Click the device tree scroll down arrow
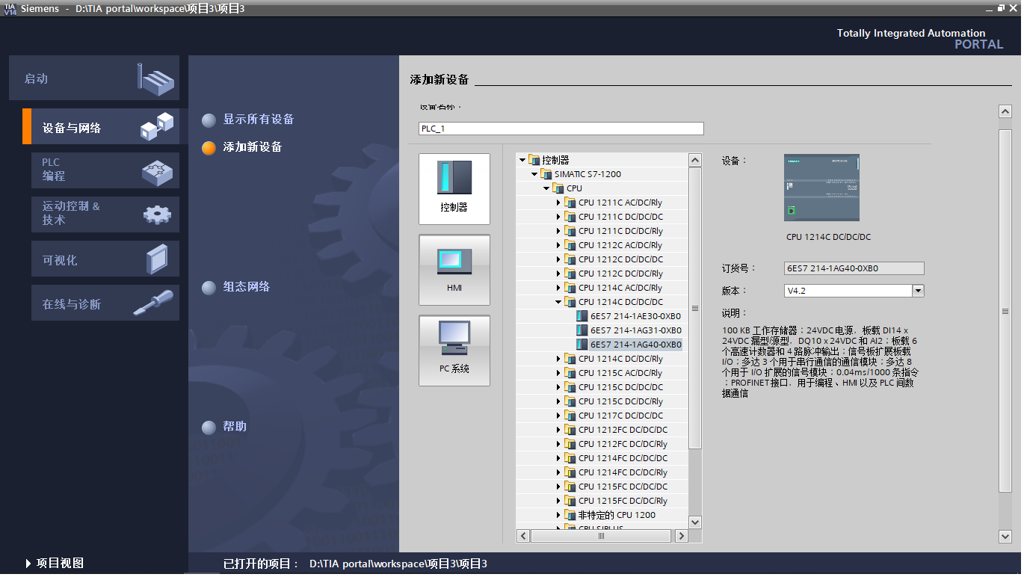 click(695, 522)
